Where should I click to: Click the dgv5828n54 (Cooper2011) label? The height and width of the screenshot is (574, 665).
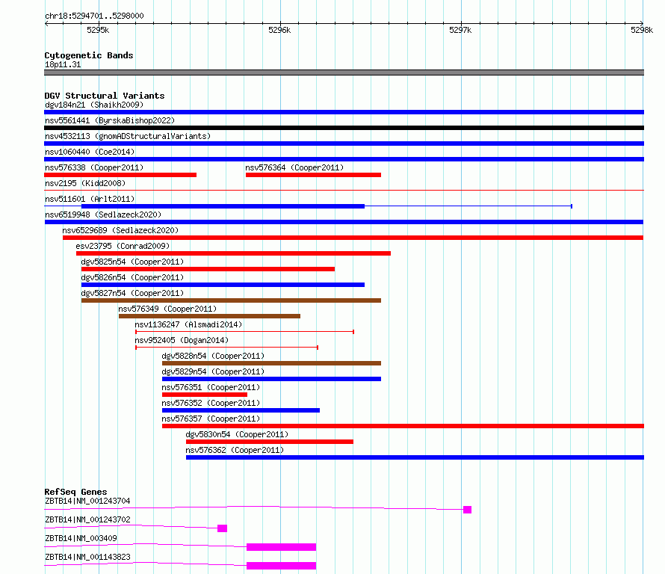pos(213,356)
